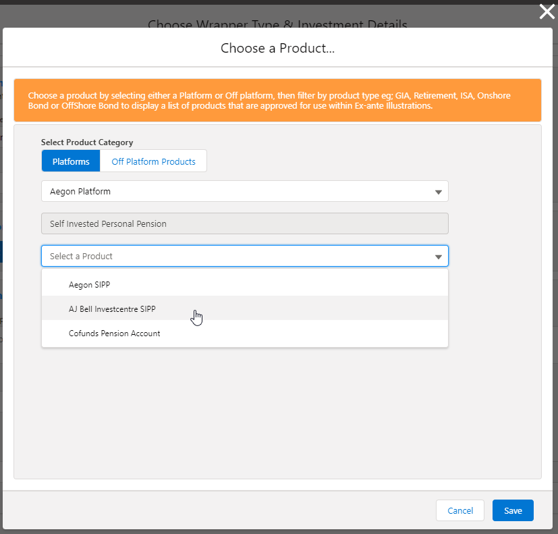Screen dimensions: 558x534
Task: Close the Choose a Product dialog
Action: click(x=547, y=11)
